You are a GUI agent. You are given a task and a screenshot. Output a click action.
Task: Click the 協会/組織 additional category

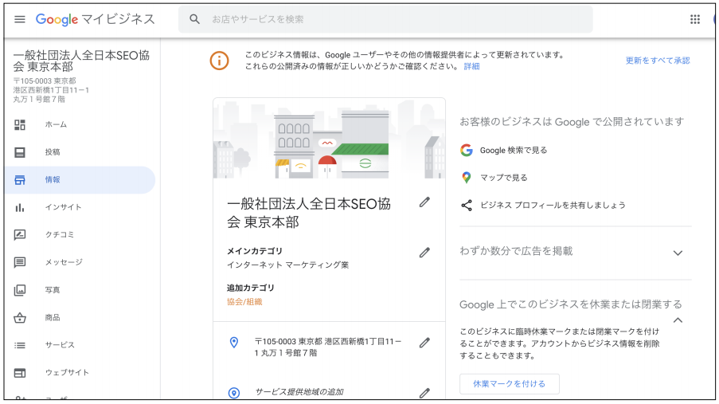tap(244, 302)
